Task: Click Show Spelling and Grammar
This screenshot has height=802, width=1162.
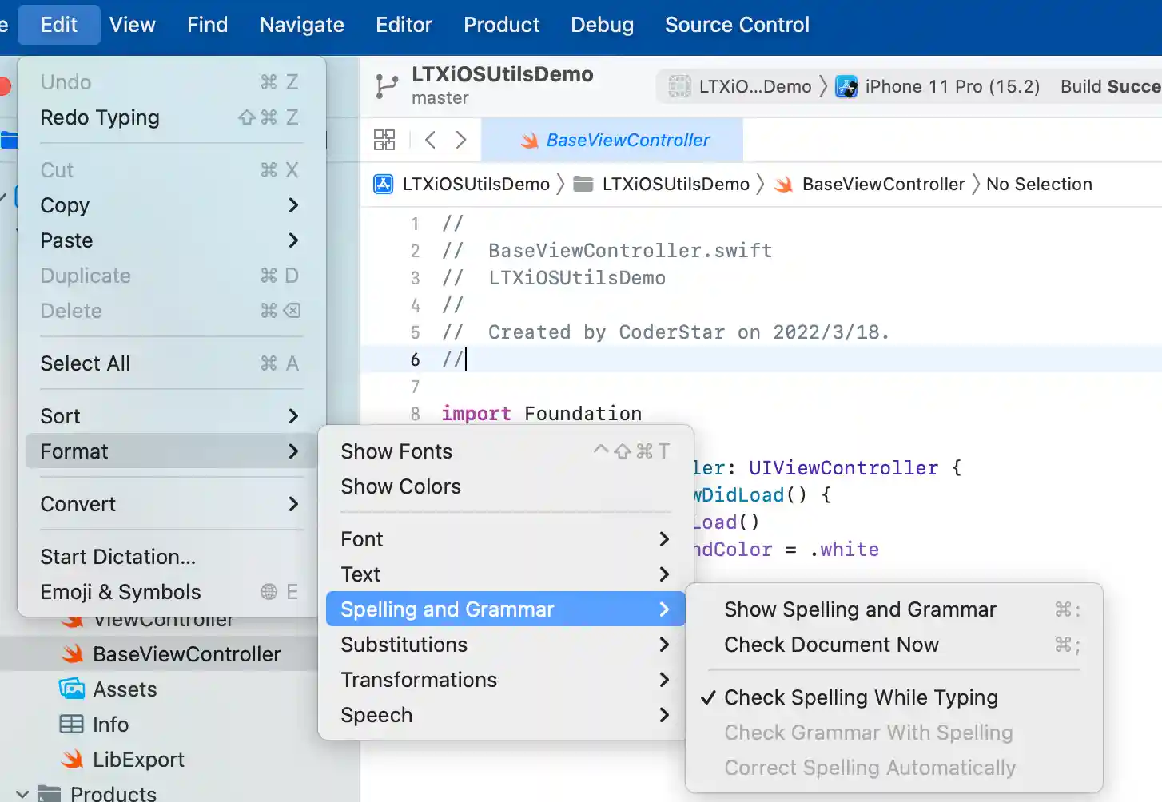Action: point(860,609)
